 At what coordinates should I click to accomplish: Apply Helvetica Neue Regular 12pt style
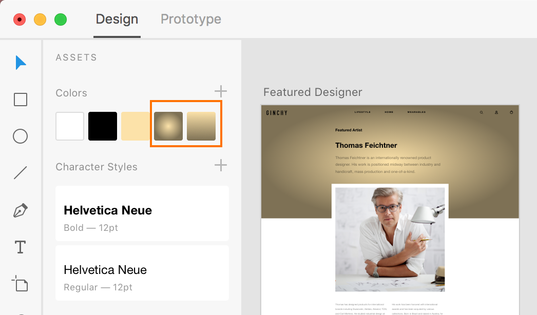coord(142,273)
